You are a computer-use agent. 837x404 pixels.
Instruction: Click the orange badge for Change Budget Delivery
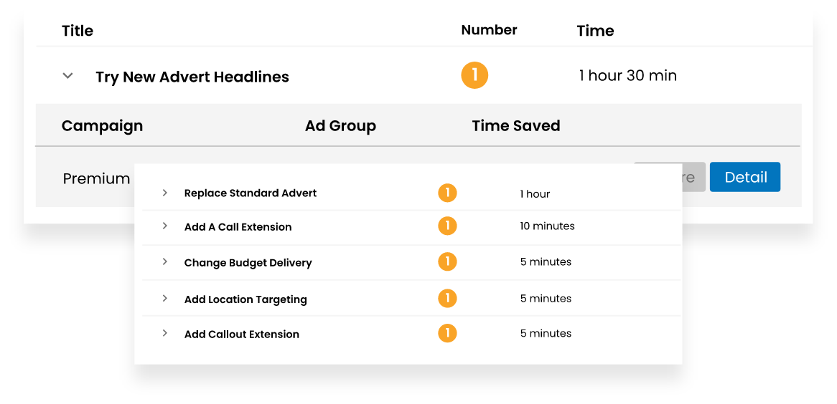pos(447,262)
